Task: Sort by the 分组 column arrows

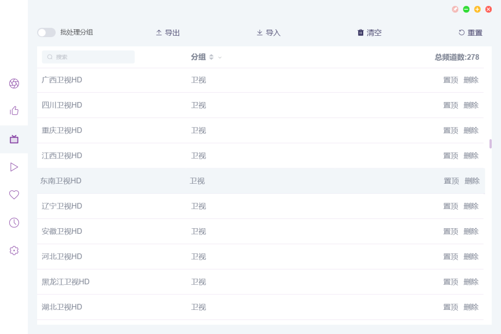Action: 211,57
